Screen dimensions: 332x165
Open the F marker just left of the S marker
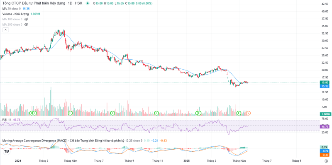[x=239, y=113]
